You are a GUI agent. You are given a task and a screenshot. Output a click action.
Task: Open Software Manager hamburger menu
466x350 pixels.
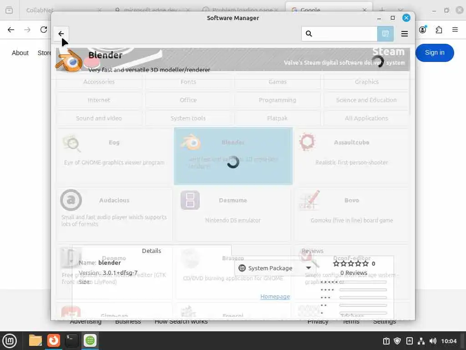coord(404,34)
